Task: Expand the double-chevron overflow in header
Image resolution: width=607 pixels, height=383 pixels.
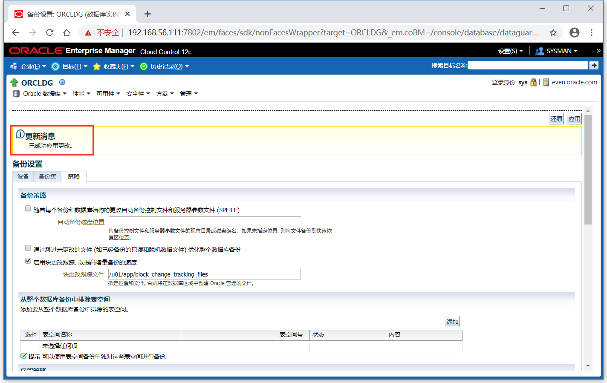Action: click(598, 51)
